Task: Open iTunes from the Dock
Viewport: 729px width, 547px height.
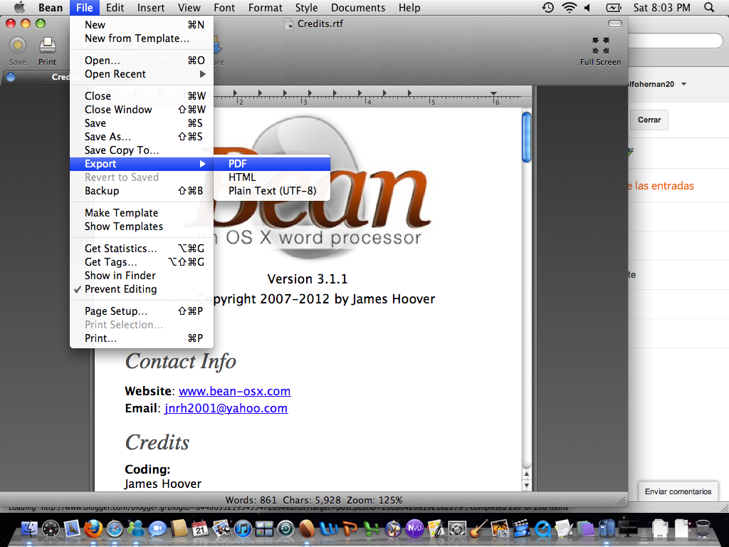Action: coord(243,529)
